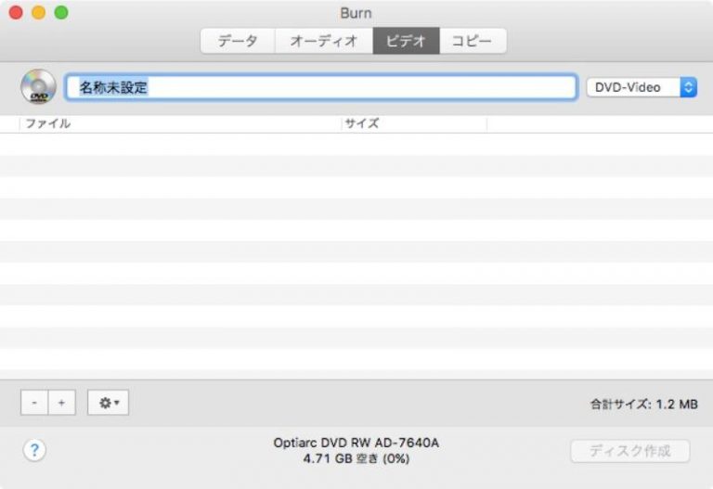Expand the DVD-Video format dropdown

[x=641, y=87]
